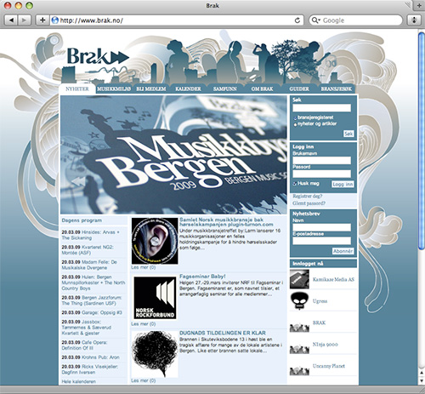Viewport: 425px width, 394px height.
Task: Toggle the Husk meg checkbox
Action: tap(295, 184)
